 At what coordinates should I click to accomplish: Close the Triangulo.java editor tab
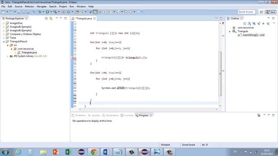pos(95,18)
